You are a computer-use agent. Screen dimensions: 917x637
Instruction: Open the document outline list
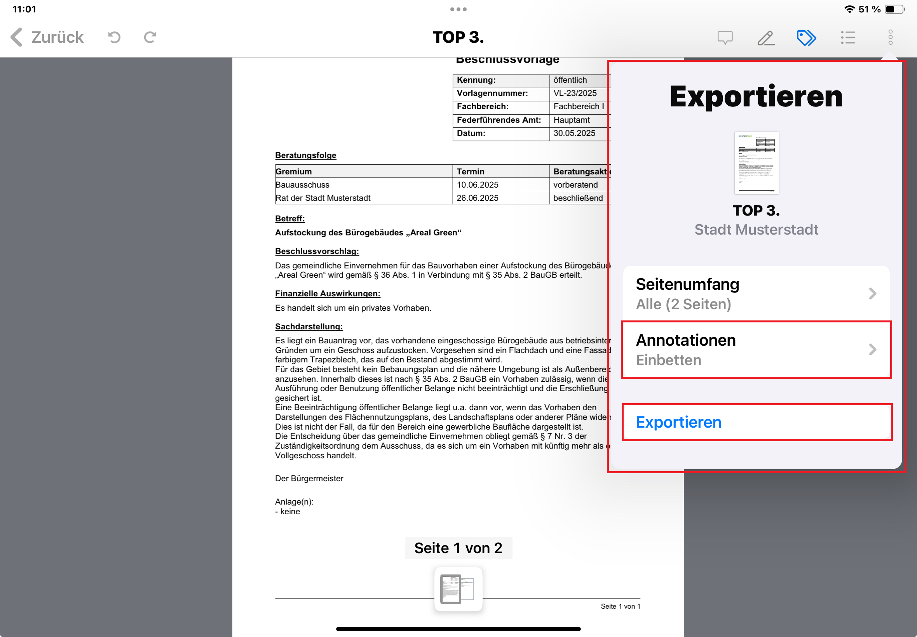click(848, 37)
